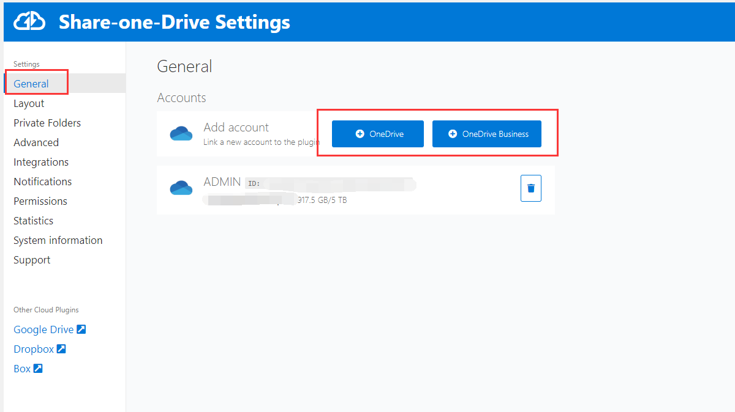
Task: Click 'Link a new account to the plugin' text
Action: click(262, 142)
